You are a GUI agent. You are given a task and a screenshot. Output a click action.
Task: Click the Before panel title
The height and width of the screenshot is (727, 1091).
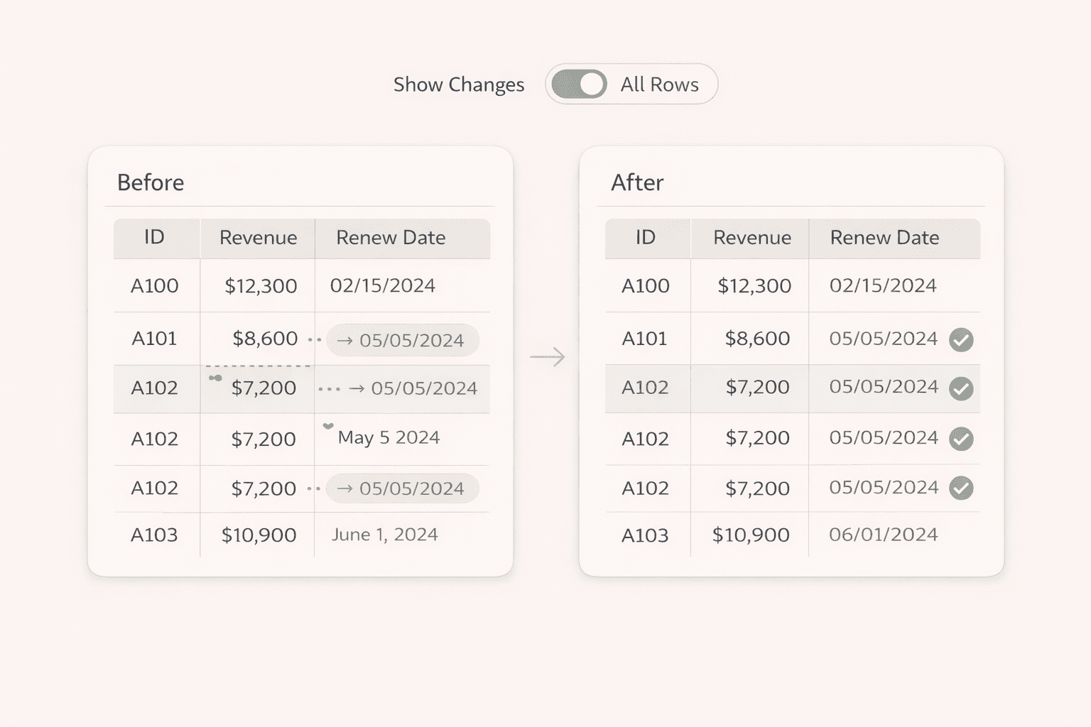[x=151, y=182]
